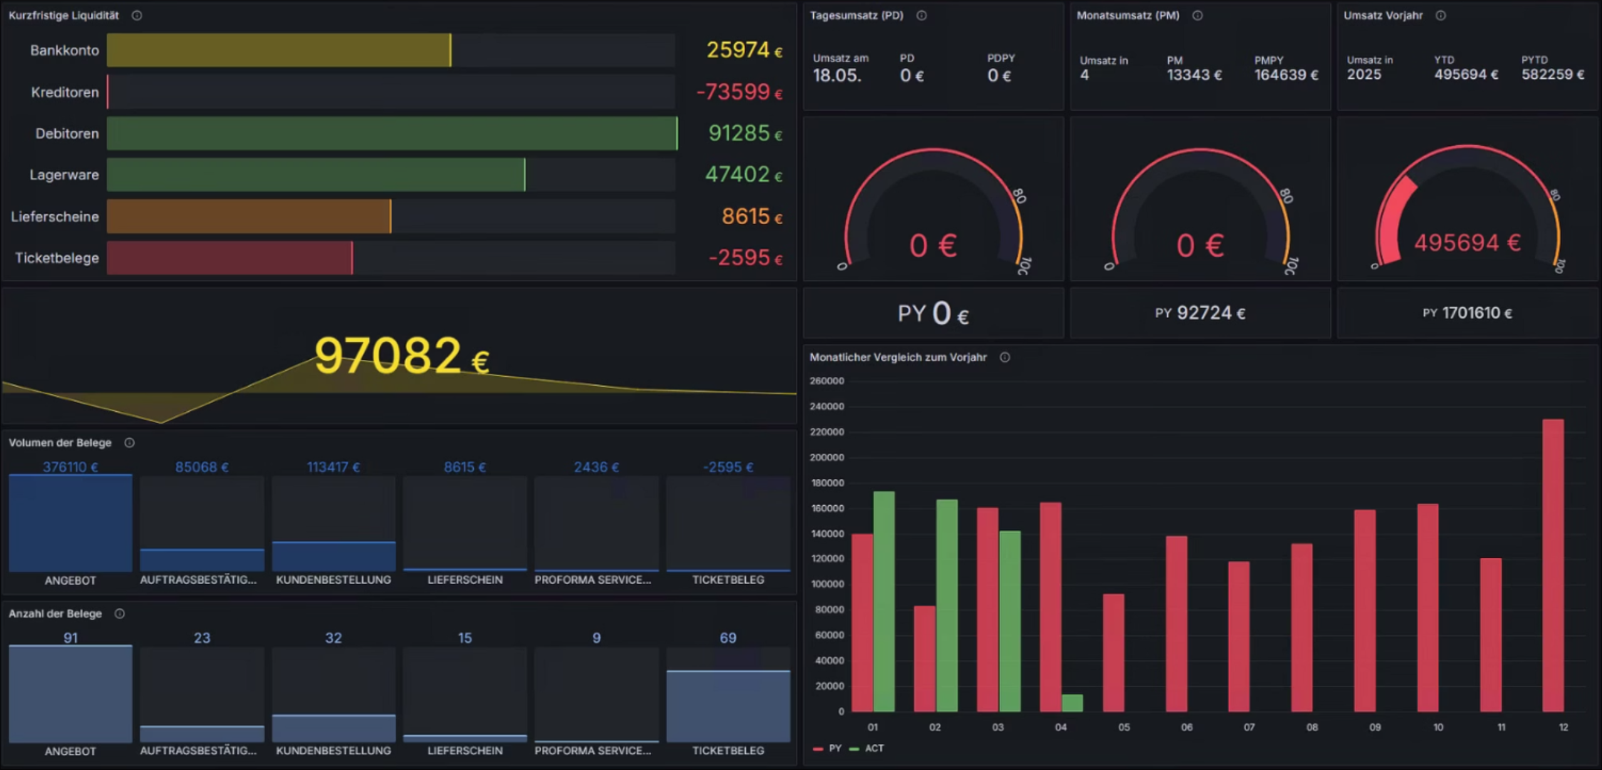Click the 495694 € yearly radial gauge
The width and height of the screenshot is (1602, 770).
click(x=1467, y=208)
